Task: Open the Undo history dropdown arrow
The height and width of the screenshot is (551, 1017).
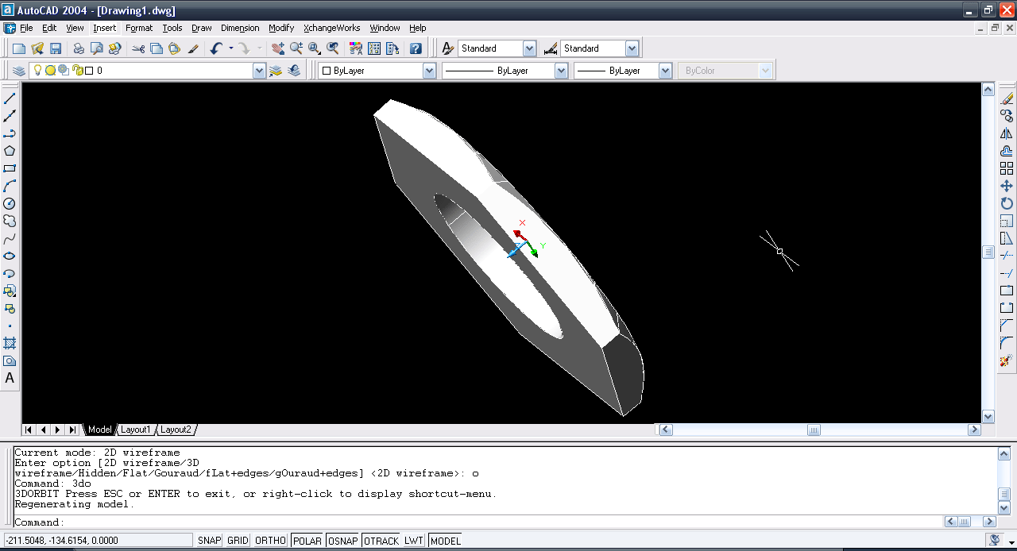Action: pos(231,48)
